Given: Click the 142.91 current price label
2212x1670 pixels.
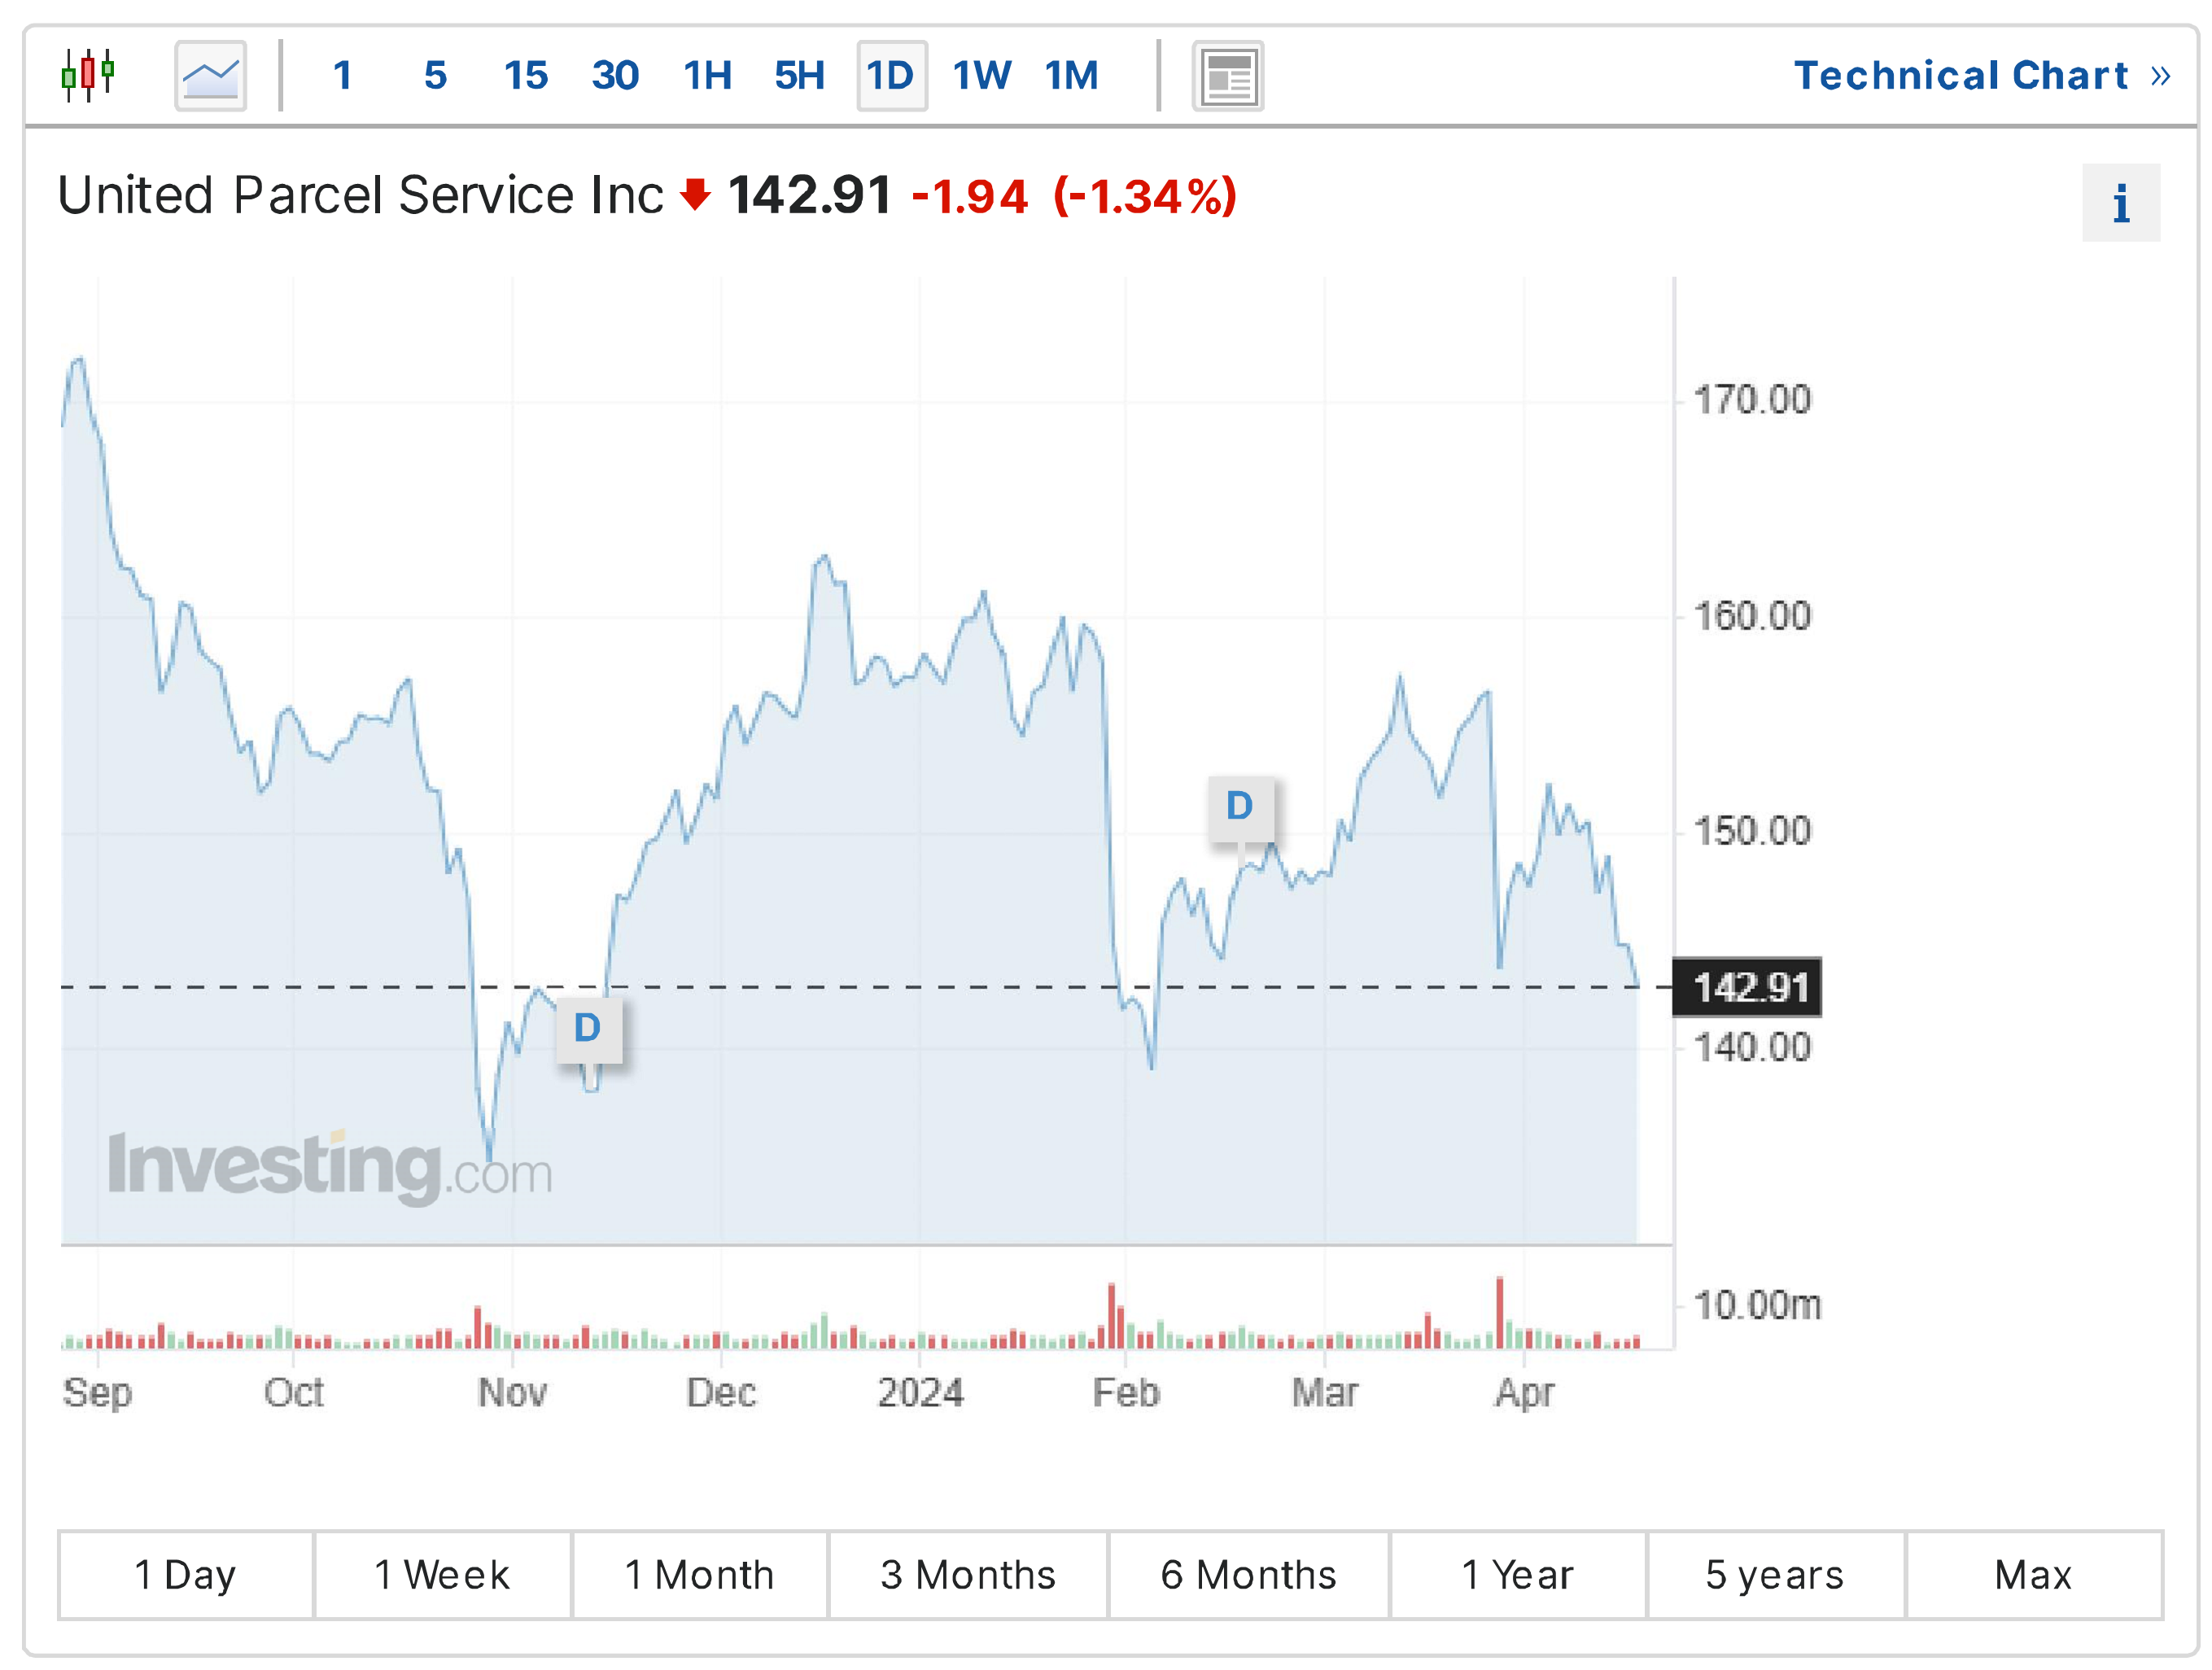Looking at the screenshot, I should click(1750, 988).
